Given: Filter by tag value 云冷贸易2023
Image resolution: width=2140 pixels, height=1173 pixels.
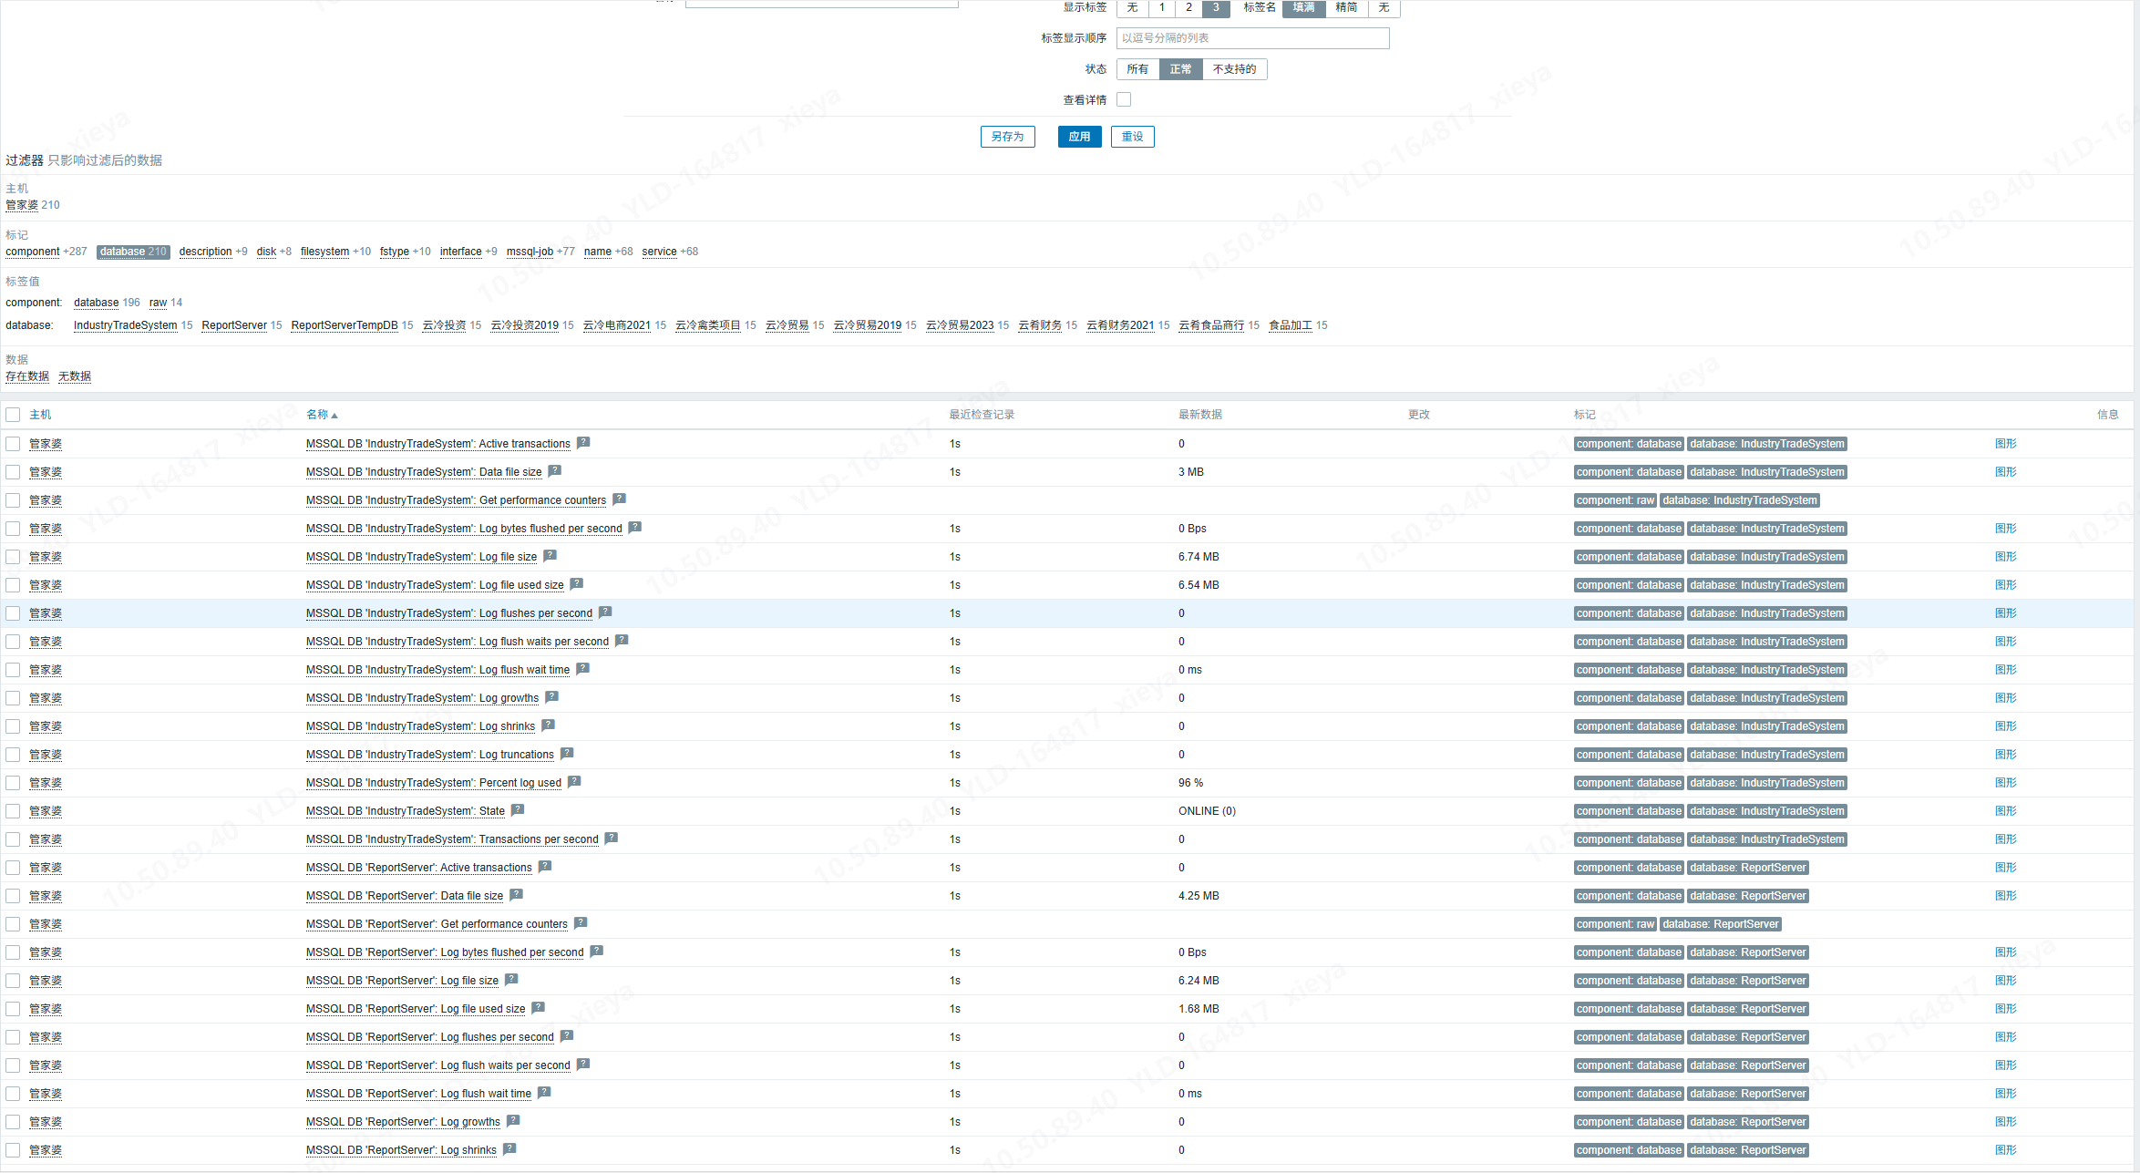Looking at the screenshot, I should (x=960, y=325).
